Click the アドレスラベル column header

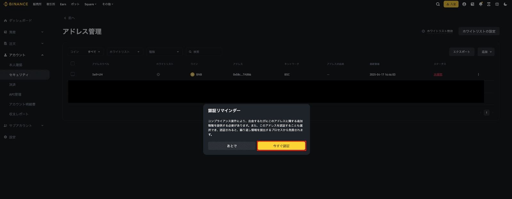100,64
